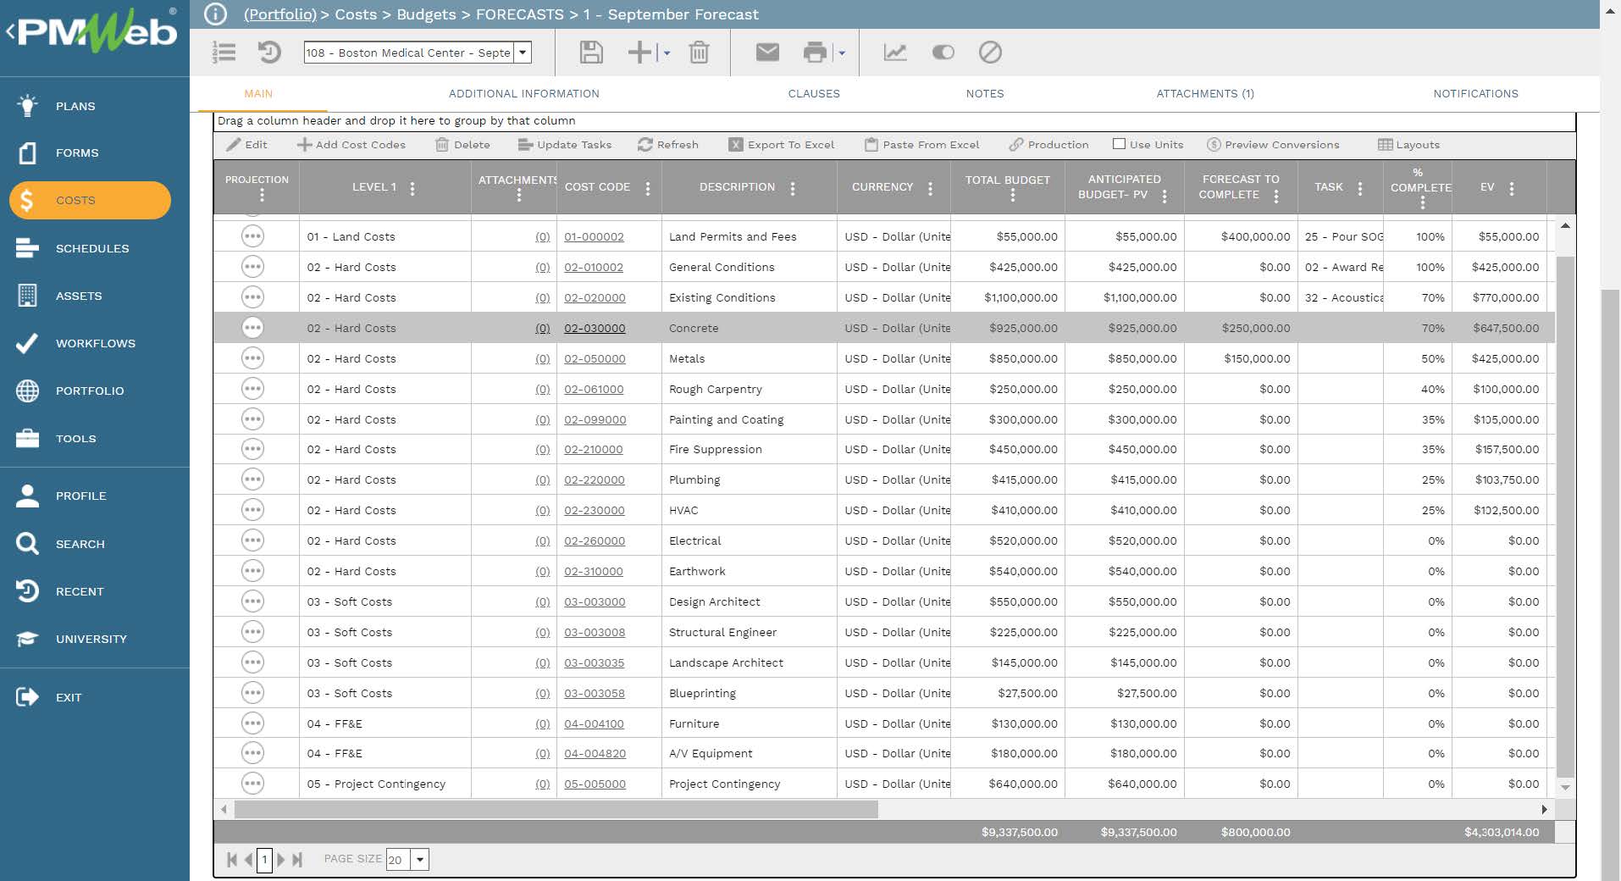The height and width of the screenshot is (881, 1621).
Task: Click the info circle icon beside Portfolio
Action: 216,14
